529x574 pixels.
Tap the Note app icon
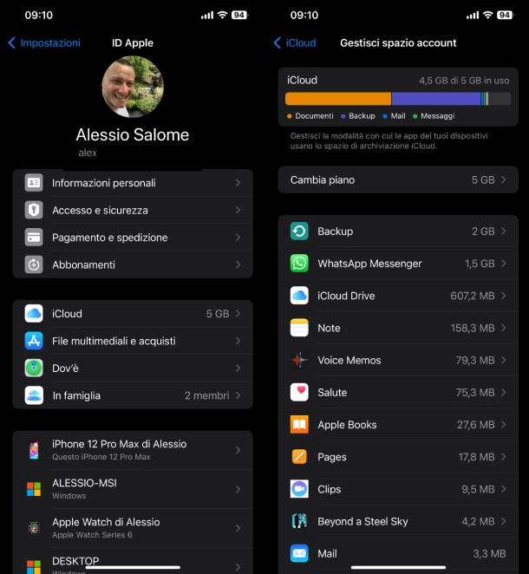click(299, 328)
